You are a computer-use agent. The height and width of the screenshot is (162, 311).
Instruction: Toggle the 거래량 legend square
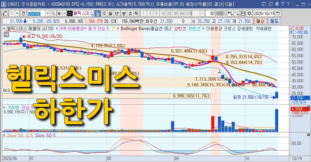4,107
